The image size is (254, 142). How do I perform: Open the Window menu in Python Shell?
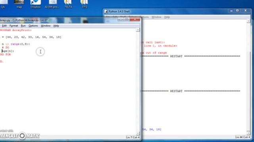coord(156,17)
